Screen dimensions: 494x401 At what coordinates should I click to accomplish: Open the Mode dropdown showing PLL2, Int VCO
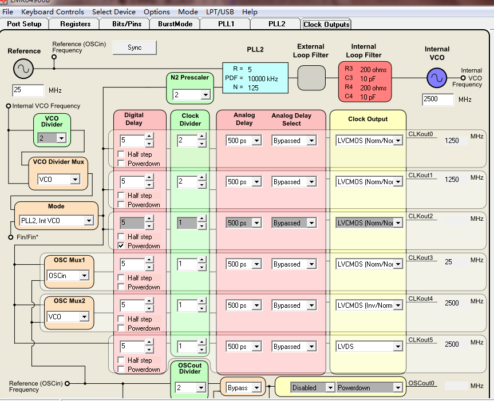[x=88, y=221]
